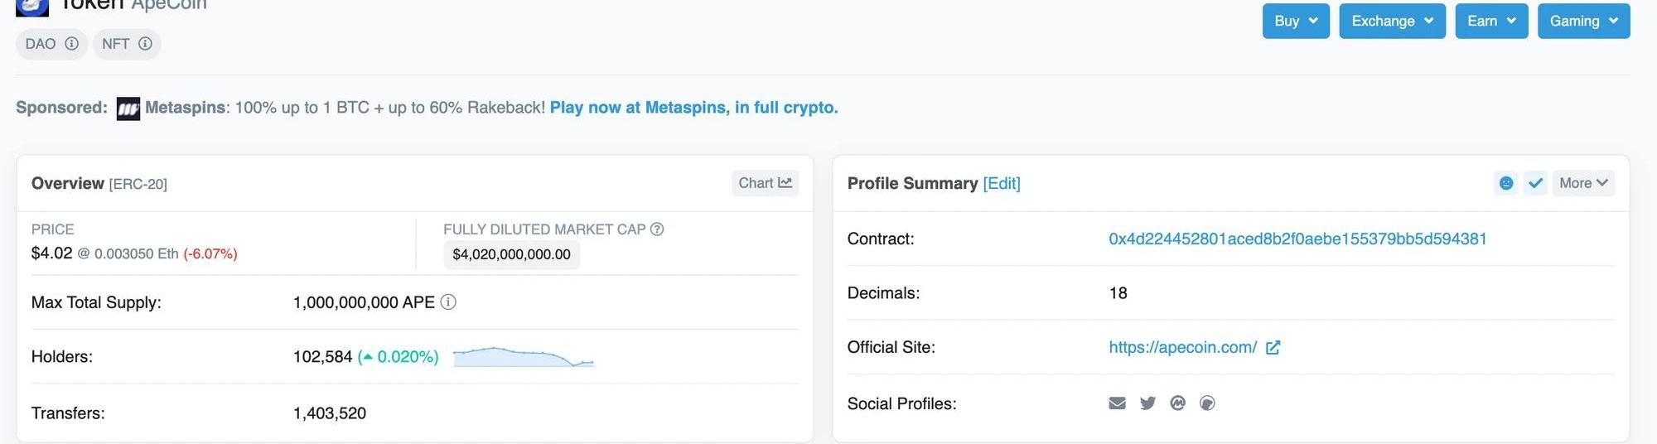
Task: Expand the More menu in Profile Summary
Action: tap(1582, 183)
